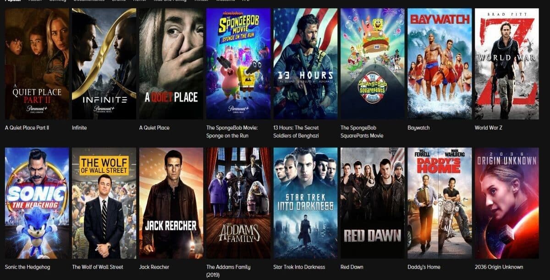
Task: Click the "Baywatch" title text link
Action: tap(418, 128)
